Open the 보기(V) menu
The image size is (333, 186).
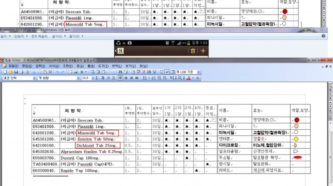[130, 66]
